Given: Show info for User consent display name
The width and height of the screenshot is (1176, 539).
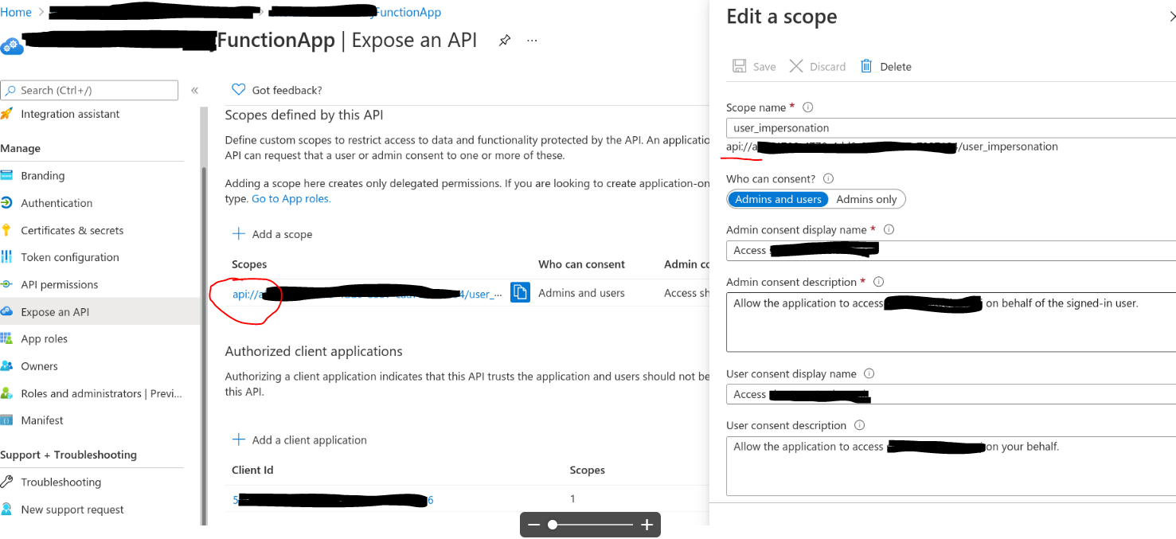Looking at the screenshot, I should coord(869,374).
